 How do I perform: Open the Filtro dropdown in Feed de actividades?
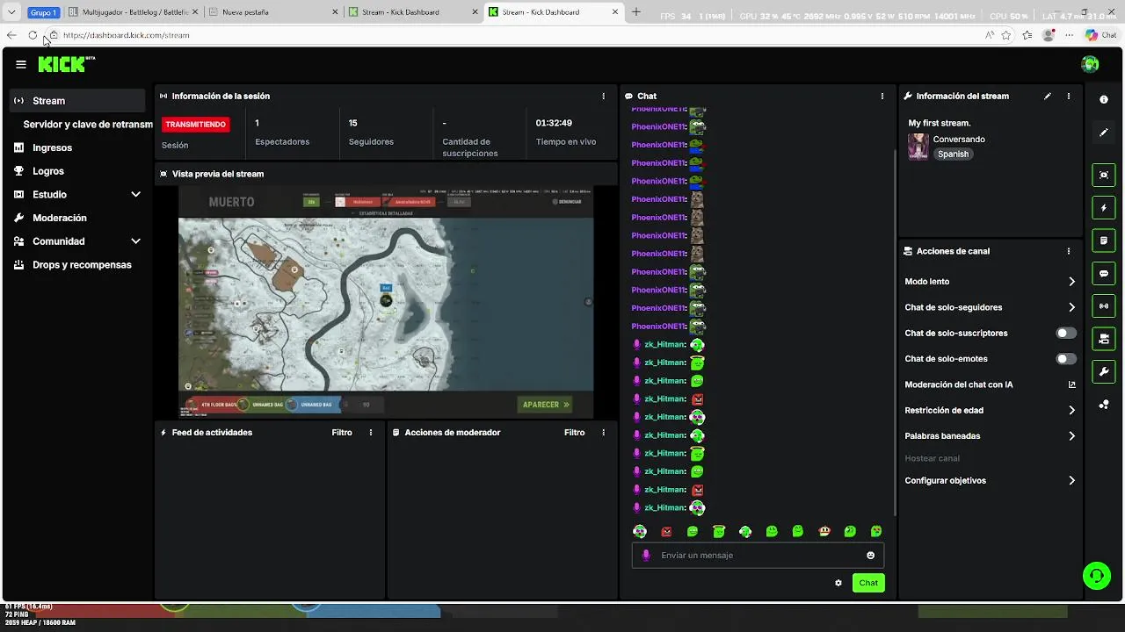[x=342, y=433]
